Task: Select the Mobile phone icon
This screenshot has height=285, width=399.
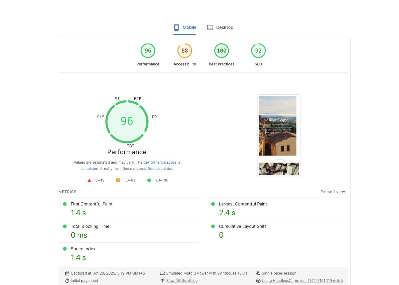Action: pos(176,27)
